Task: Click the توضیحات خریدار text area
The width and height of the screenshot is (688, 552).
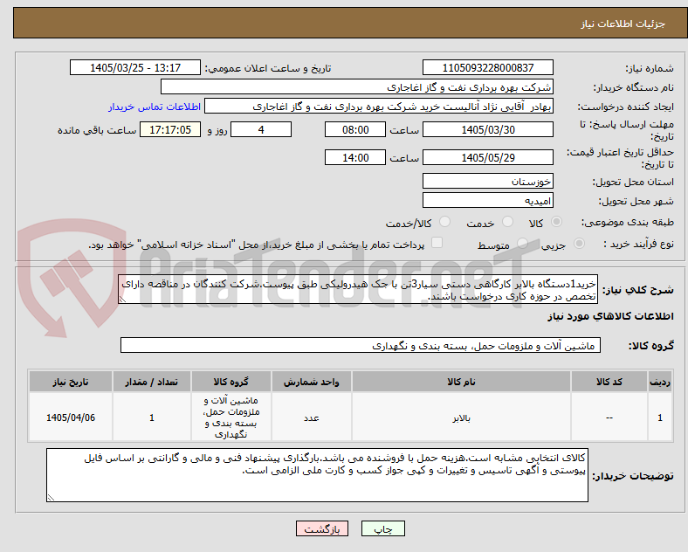Action: 317,475
